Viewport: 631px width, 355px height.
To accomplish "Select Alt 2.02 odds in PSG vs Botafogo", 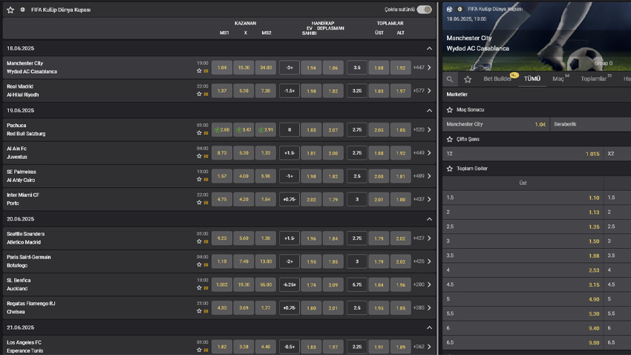I will point(400,261).
